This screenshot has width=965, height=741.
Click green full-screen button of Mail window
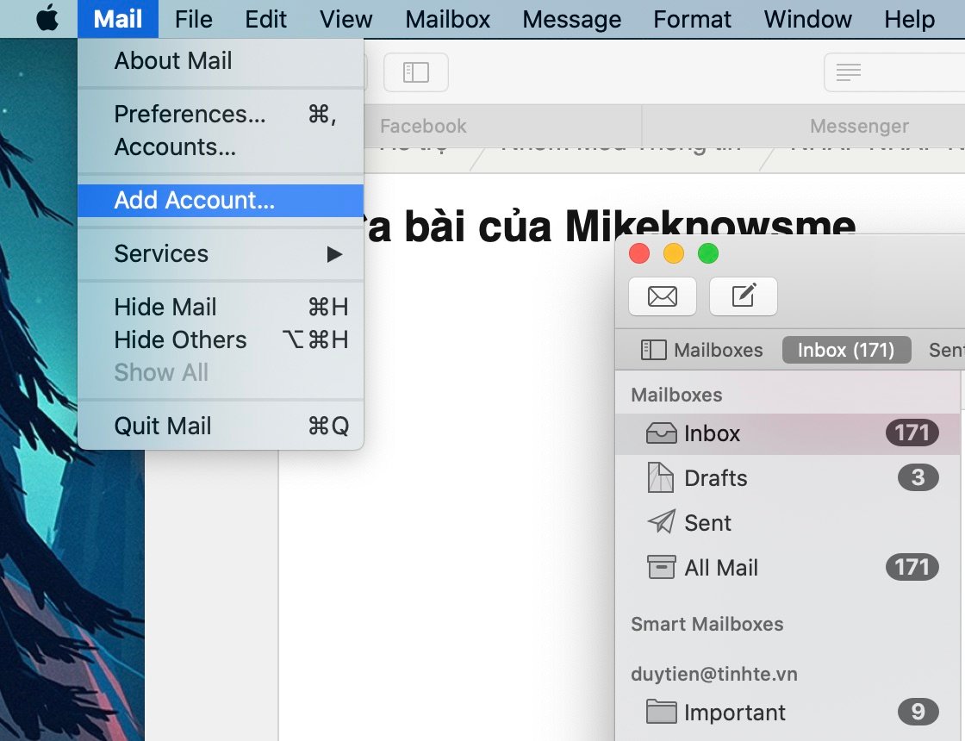click(708, 253)
